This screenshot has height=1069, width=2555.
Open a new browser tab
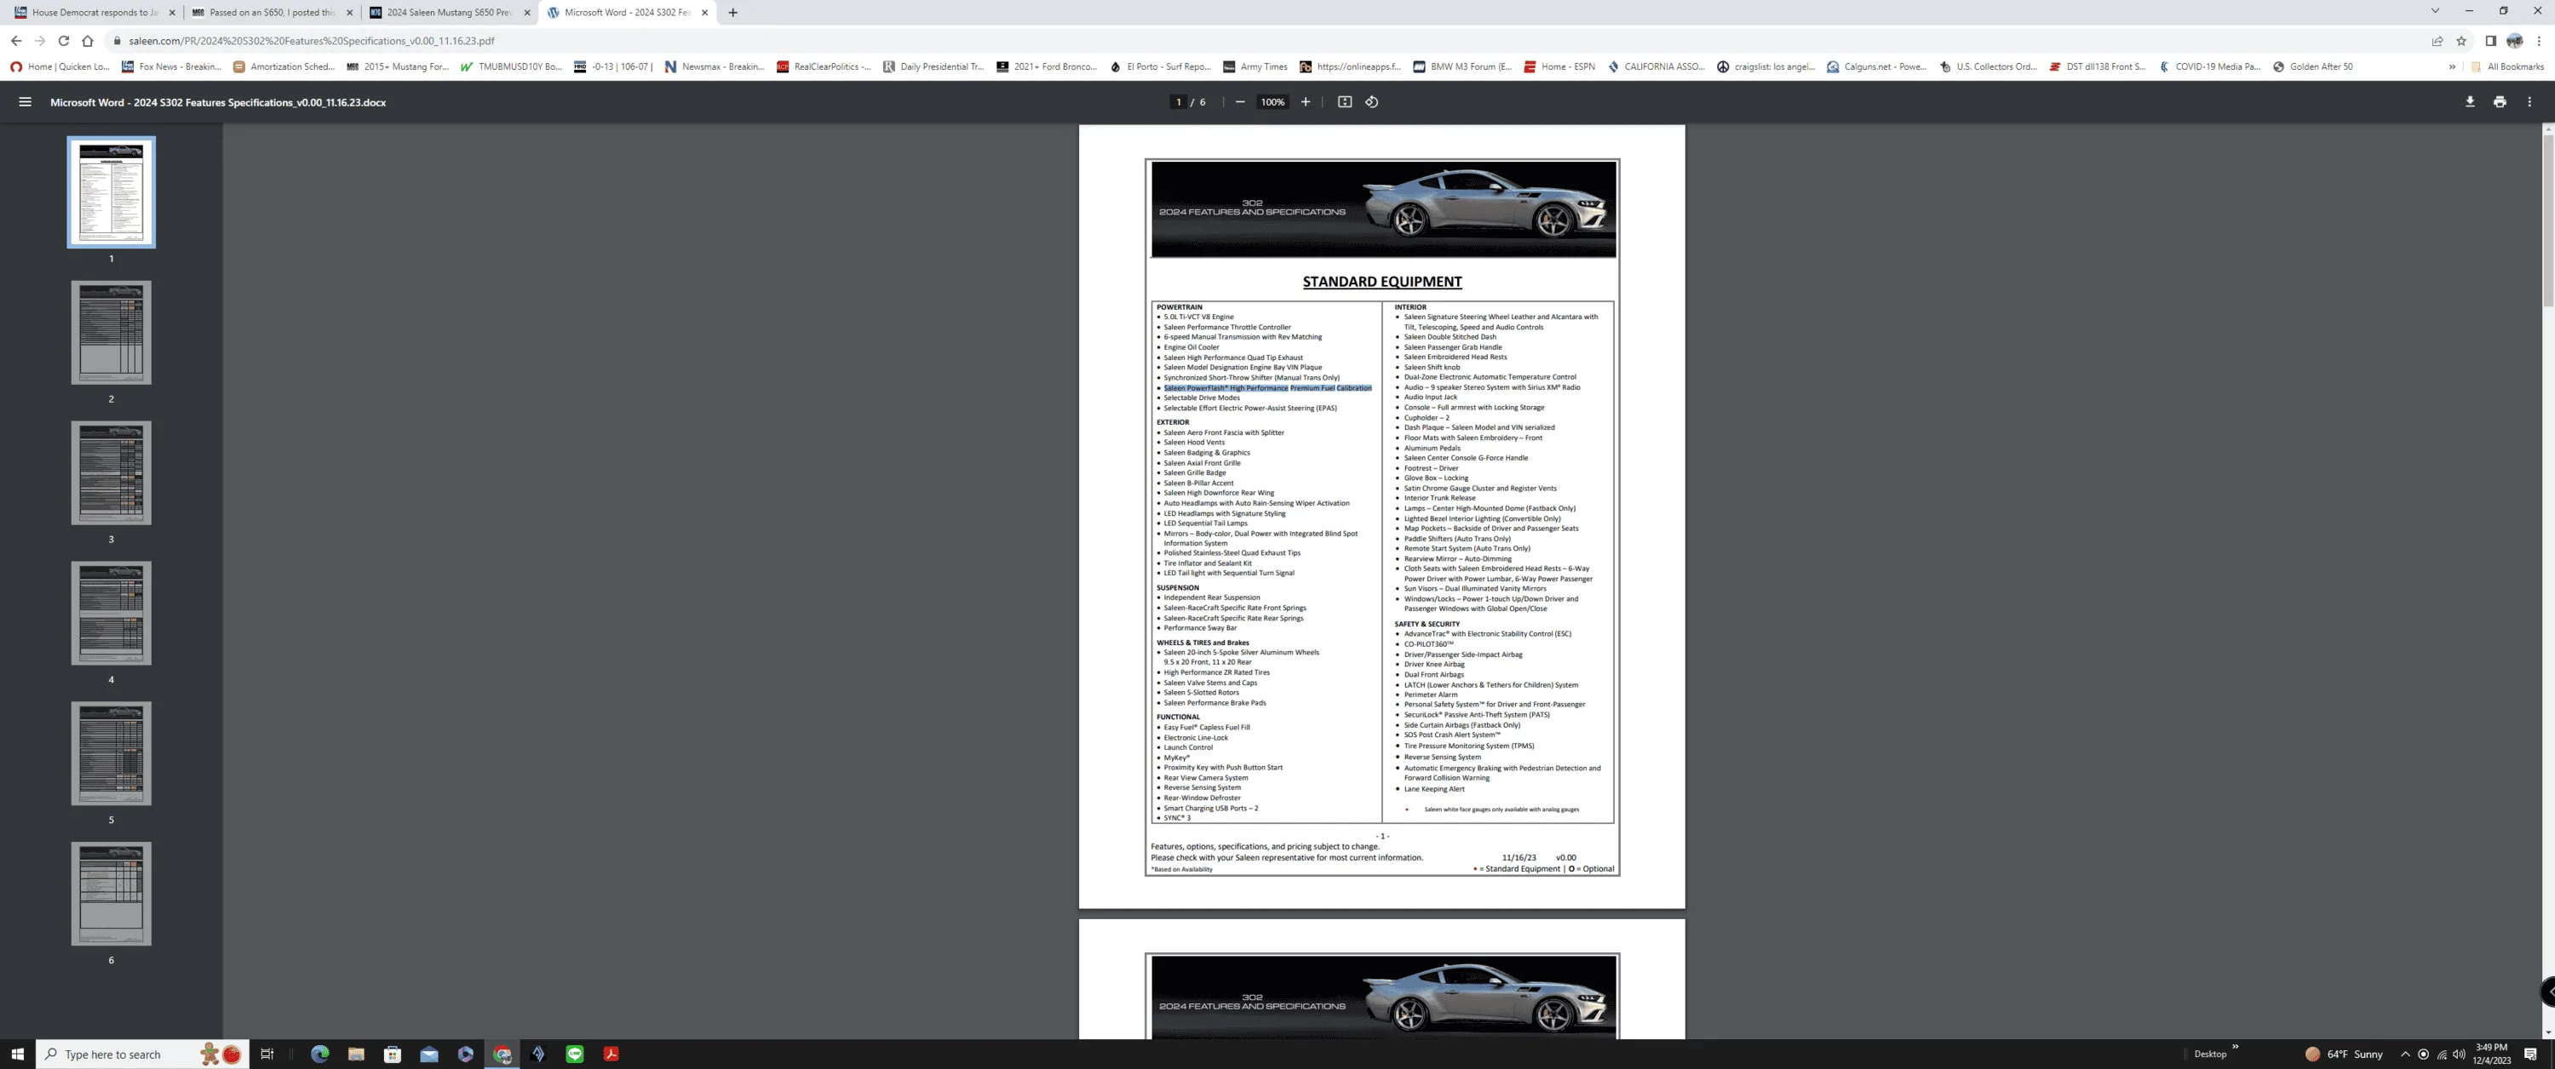[x=733, y=13]
